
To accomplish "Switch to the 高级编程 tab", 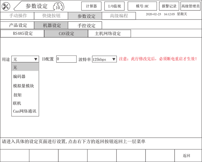I will pos(119,16).
